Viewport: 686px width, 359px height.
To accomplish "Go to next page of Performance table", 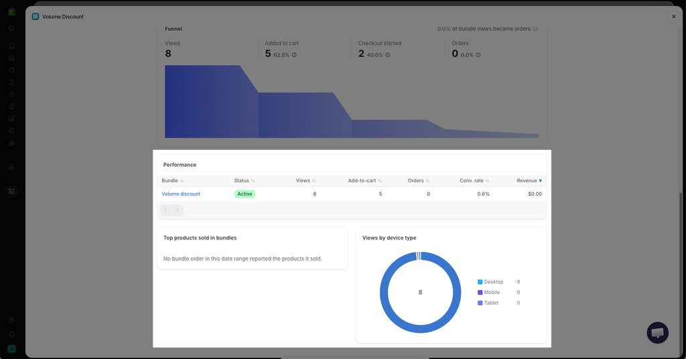I will pyautogui.click(x=177, y=210).
